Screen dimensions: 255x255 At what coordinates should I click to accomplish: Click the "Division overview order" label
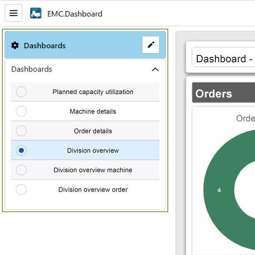click(93, 190)
